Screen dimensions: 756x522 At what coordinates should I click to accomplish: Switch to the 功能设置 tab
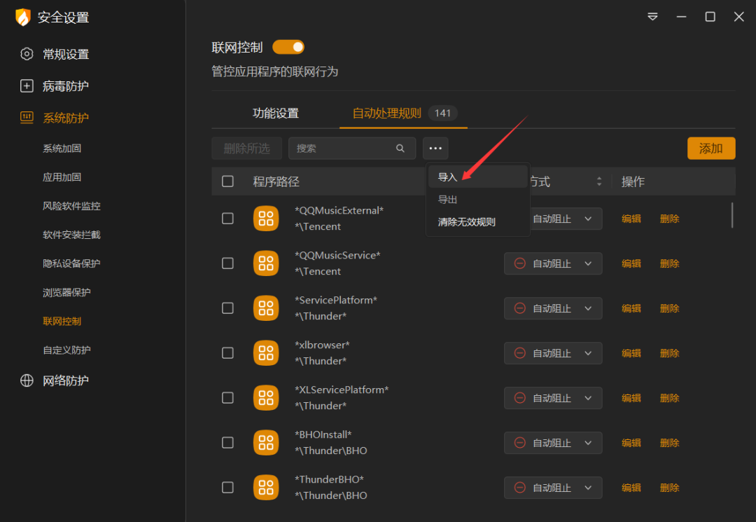pyautogui.click(x=276, y=114)
